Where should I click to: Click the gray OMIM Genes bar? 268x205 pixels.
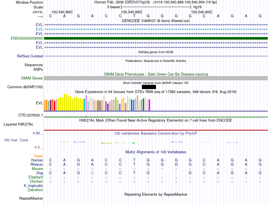pos(156,78)
